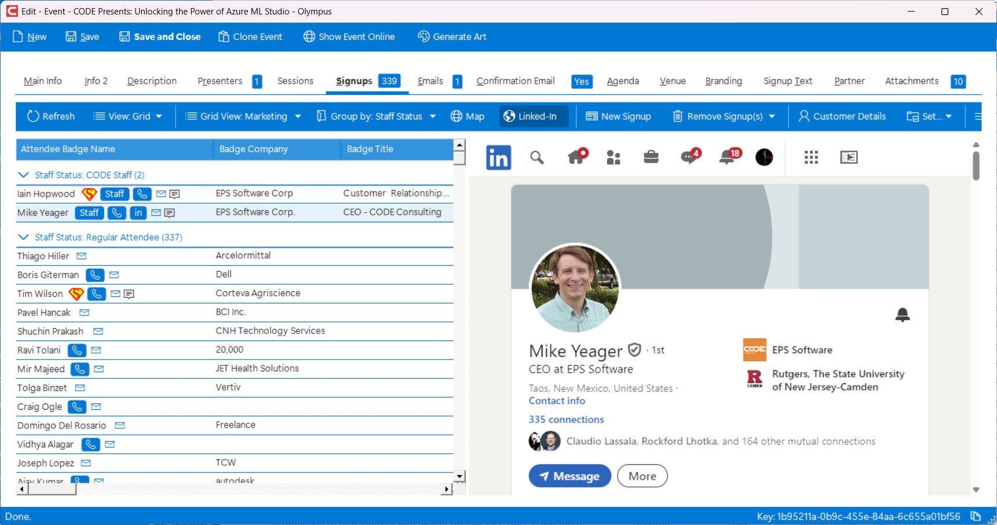Click phone icon in Vidhya Alagar row
The width and height of the screenshot is (997, 525).
click(90, 445)
